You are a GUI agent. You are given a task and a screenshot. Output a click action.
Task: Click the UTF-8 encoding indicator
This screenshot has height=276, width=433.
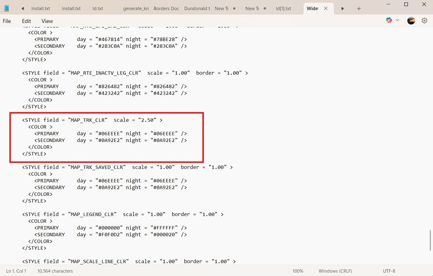pos(389,271)
